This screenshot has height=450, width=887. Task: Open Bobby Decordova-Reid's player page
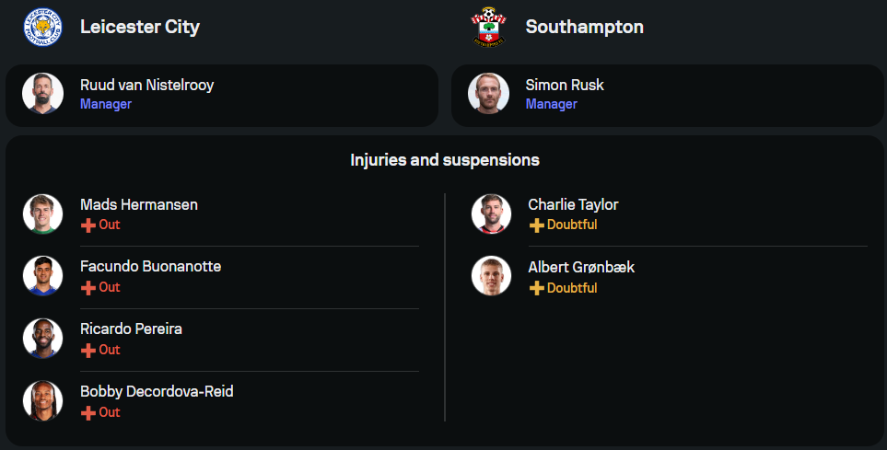(x=157, y=391)
